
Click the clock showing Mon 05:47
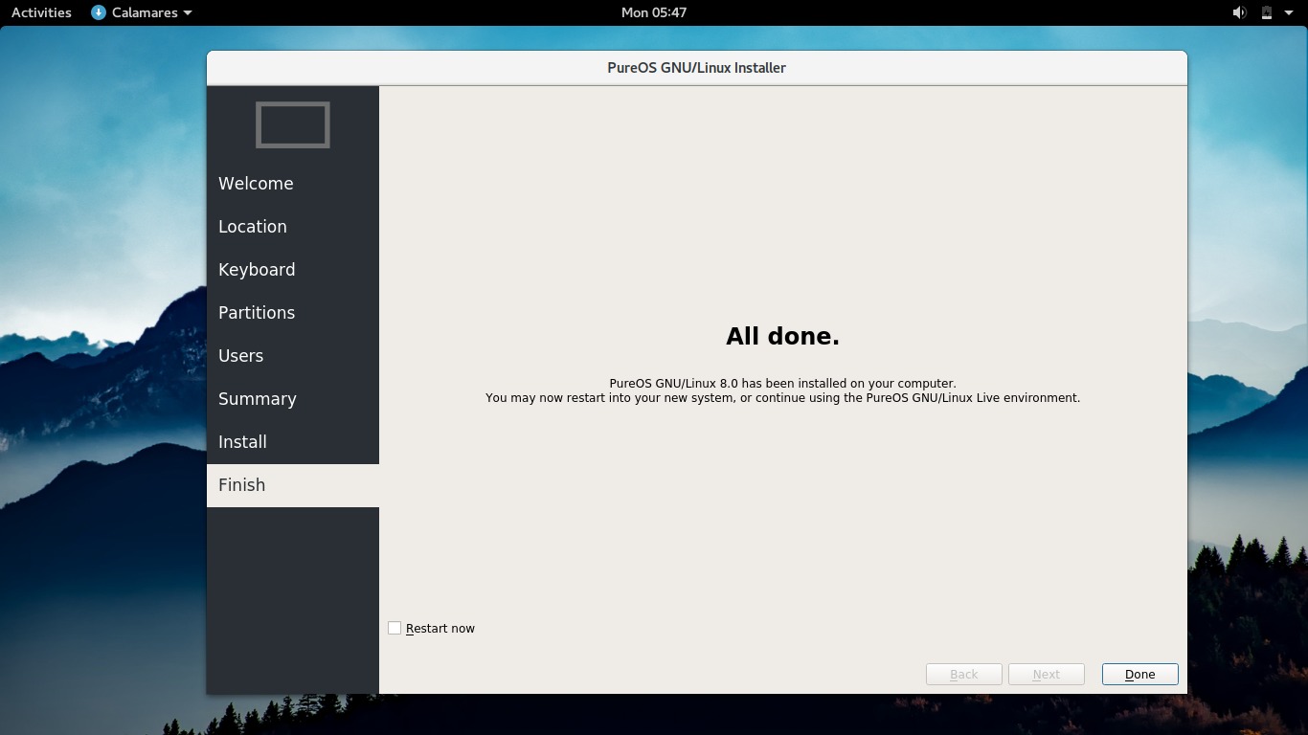654,12
